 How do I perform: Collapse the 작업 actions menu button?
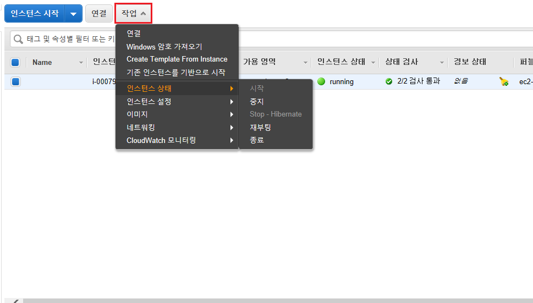(x=133, y=14)
